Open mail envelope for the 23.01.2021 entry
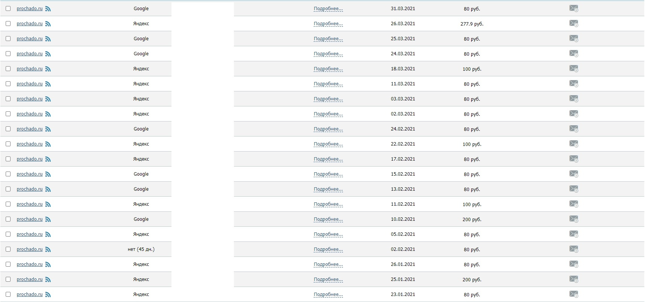The height and width of the screenshot is (302, 645). tap(574, 294)
